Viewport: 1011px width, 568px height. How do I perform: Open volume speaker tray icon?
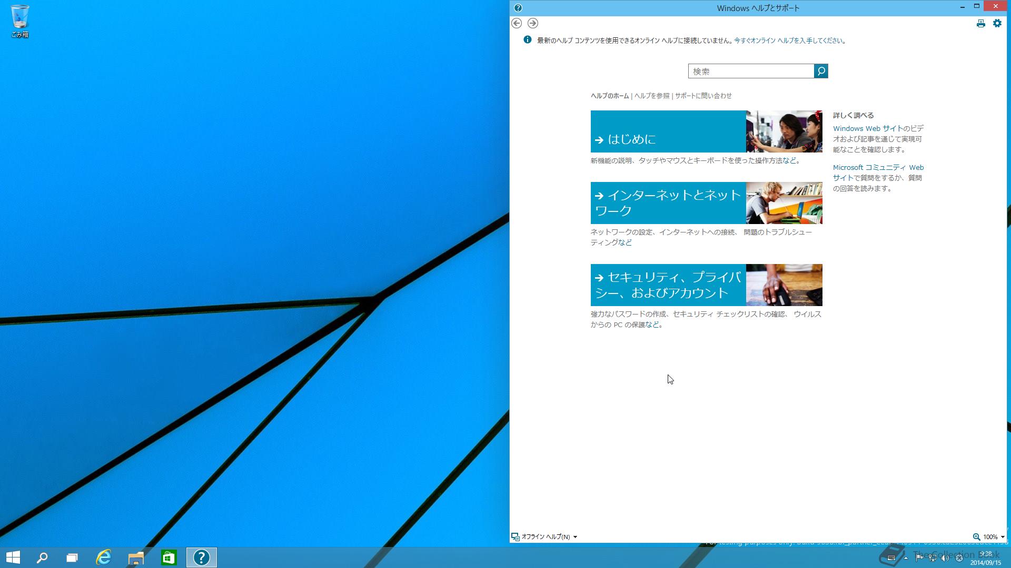[x=946, y=558]
